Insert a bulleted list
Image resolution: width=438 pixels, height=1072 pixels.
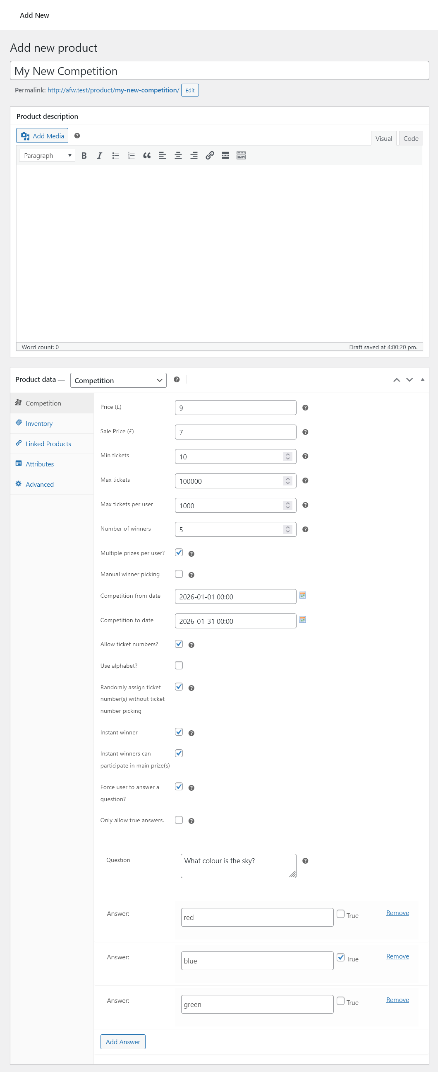pyautogui.click(x=115, y=156)
